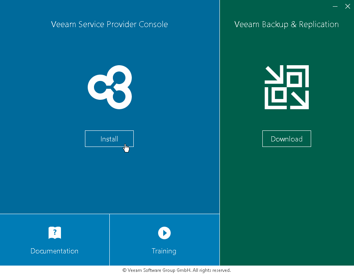Open the Documentation text link
354x275 pixels.
pyautogui.click(x=55, y=251)
